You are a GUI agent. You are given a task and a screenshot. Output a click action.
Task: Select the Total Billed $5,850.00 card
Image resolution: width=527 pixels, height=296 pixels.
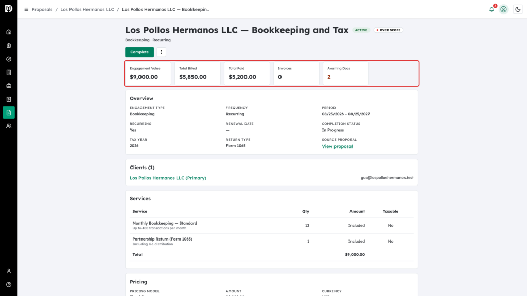[198, 73]
